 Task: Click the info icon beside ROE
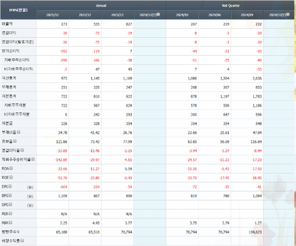point(11,177)
